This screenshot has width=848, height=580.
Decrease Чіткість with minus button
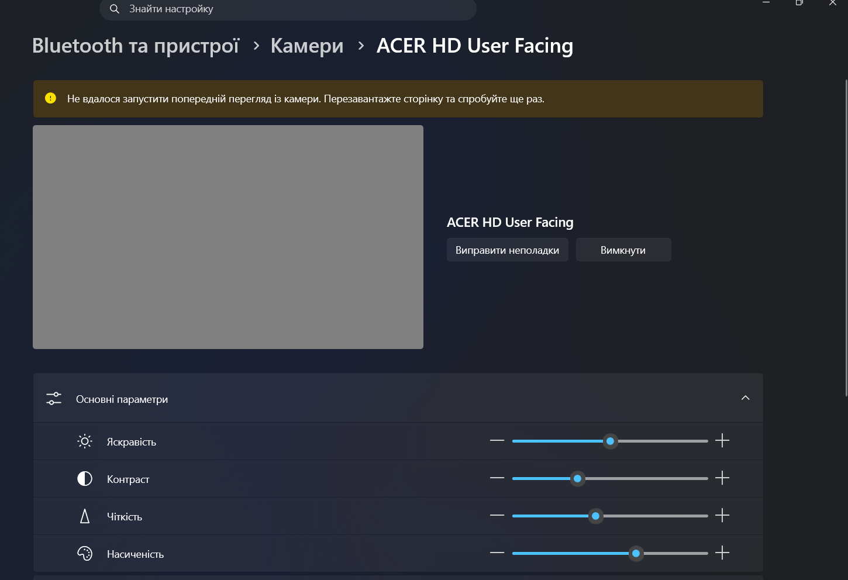(x=497, y=516)
